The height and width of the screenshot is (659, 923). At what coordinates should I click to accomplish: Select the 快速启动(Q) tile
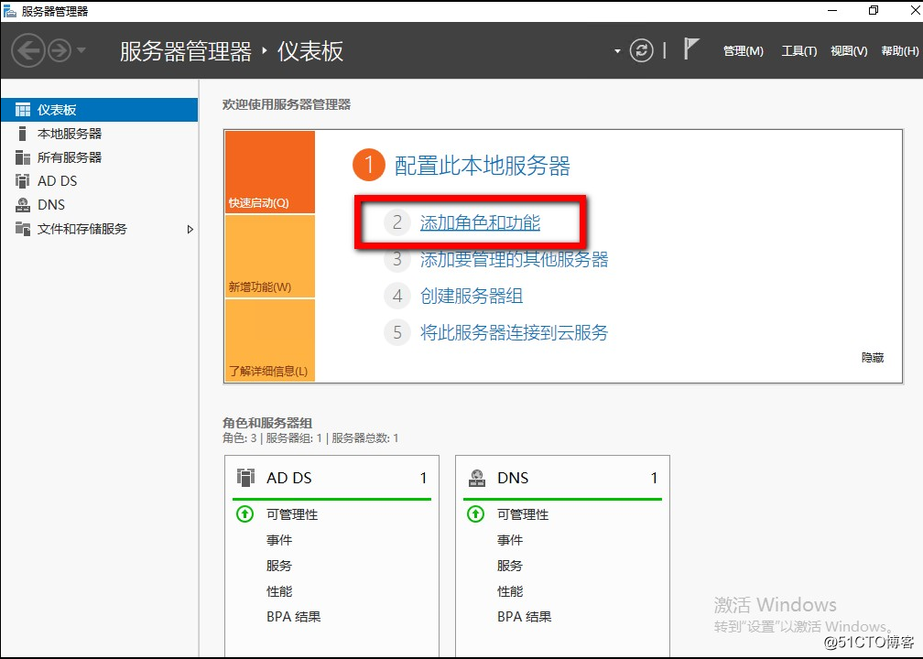(269, 172)
